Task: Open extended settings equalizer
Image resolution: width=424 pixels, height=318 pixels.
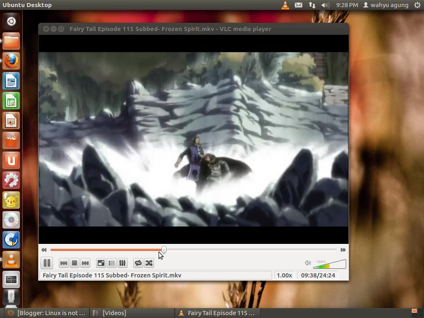Action: coord(122,263)
